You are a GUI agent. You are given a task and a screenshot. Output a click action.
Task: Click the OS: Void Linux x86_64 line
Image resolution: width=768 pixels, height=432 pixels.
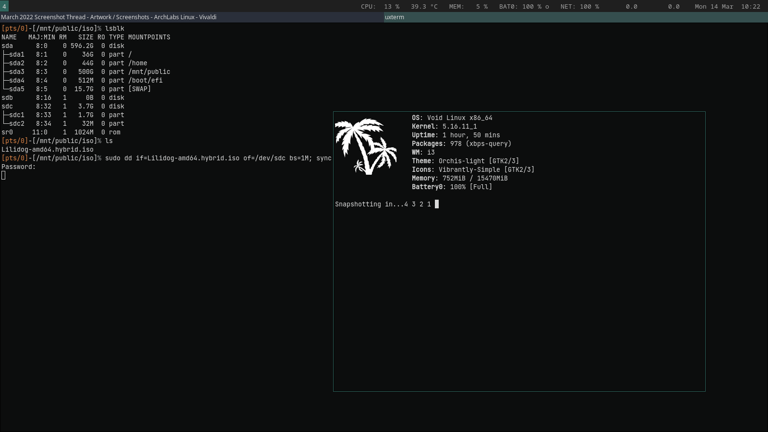pyautogui.click(x=452, y=118)
